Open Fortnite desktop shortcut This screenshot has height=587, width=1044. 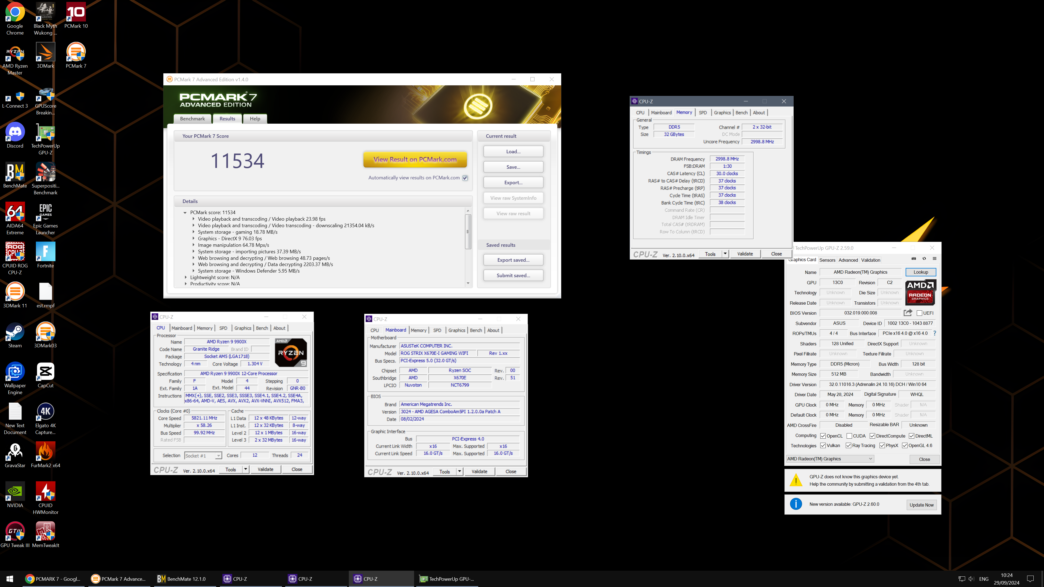click(45, 255)
